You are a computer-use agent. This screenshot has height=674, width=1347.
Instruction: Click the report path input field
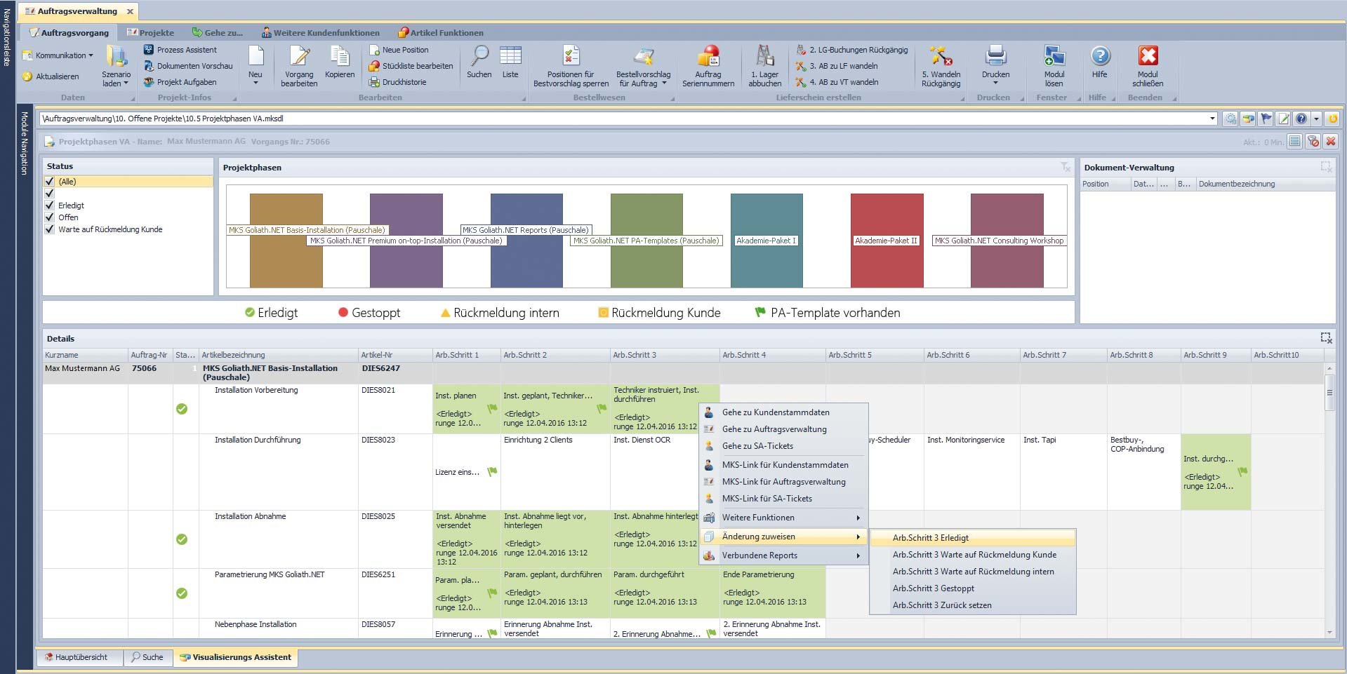coord(623,119)
